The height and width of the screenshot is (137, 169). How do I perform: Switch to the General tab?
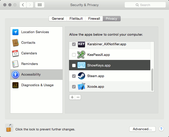pos(58,19)
